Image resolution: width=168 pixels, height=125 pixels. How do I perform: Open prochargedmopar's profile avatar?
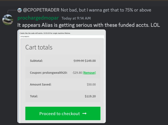click(x=8, y=20)
